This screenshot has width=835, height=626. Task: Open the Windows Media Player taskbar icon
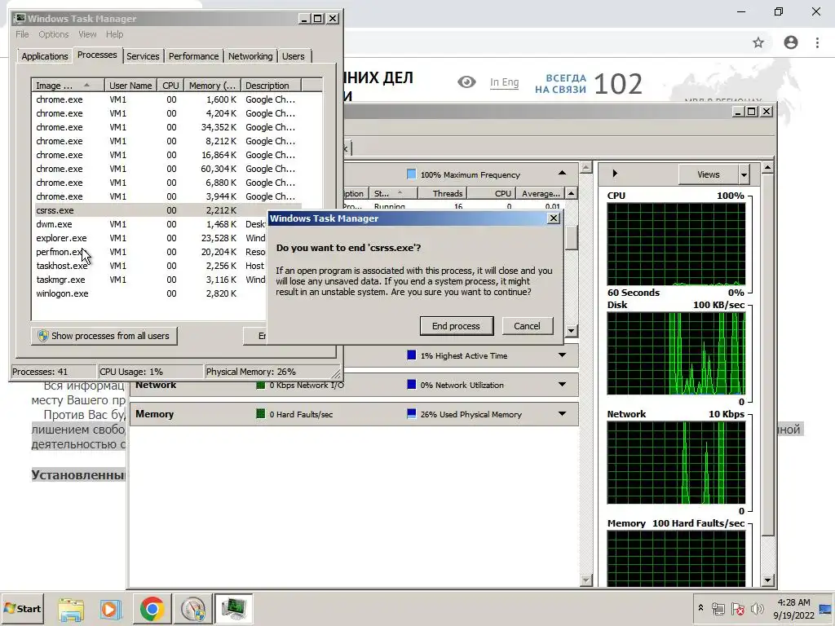[x=110, y=609]
